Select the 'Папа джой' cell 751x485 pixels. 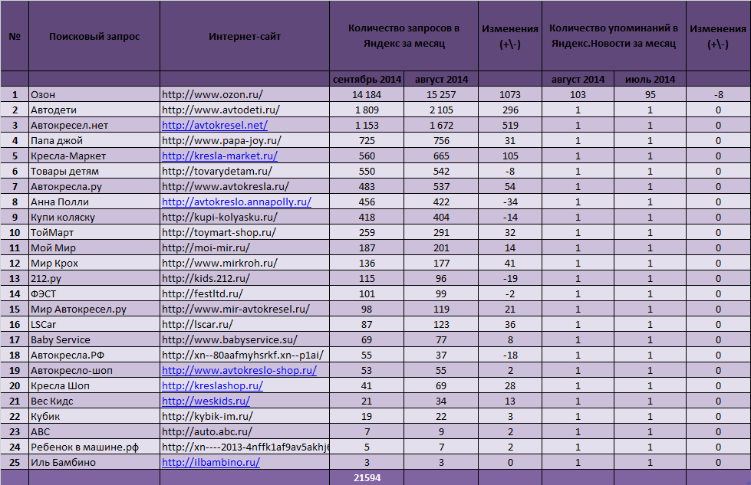(94, 141)
